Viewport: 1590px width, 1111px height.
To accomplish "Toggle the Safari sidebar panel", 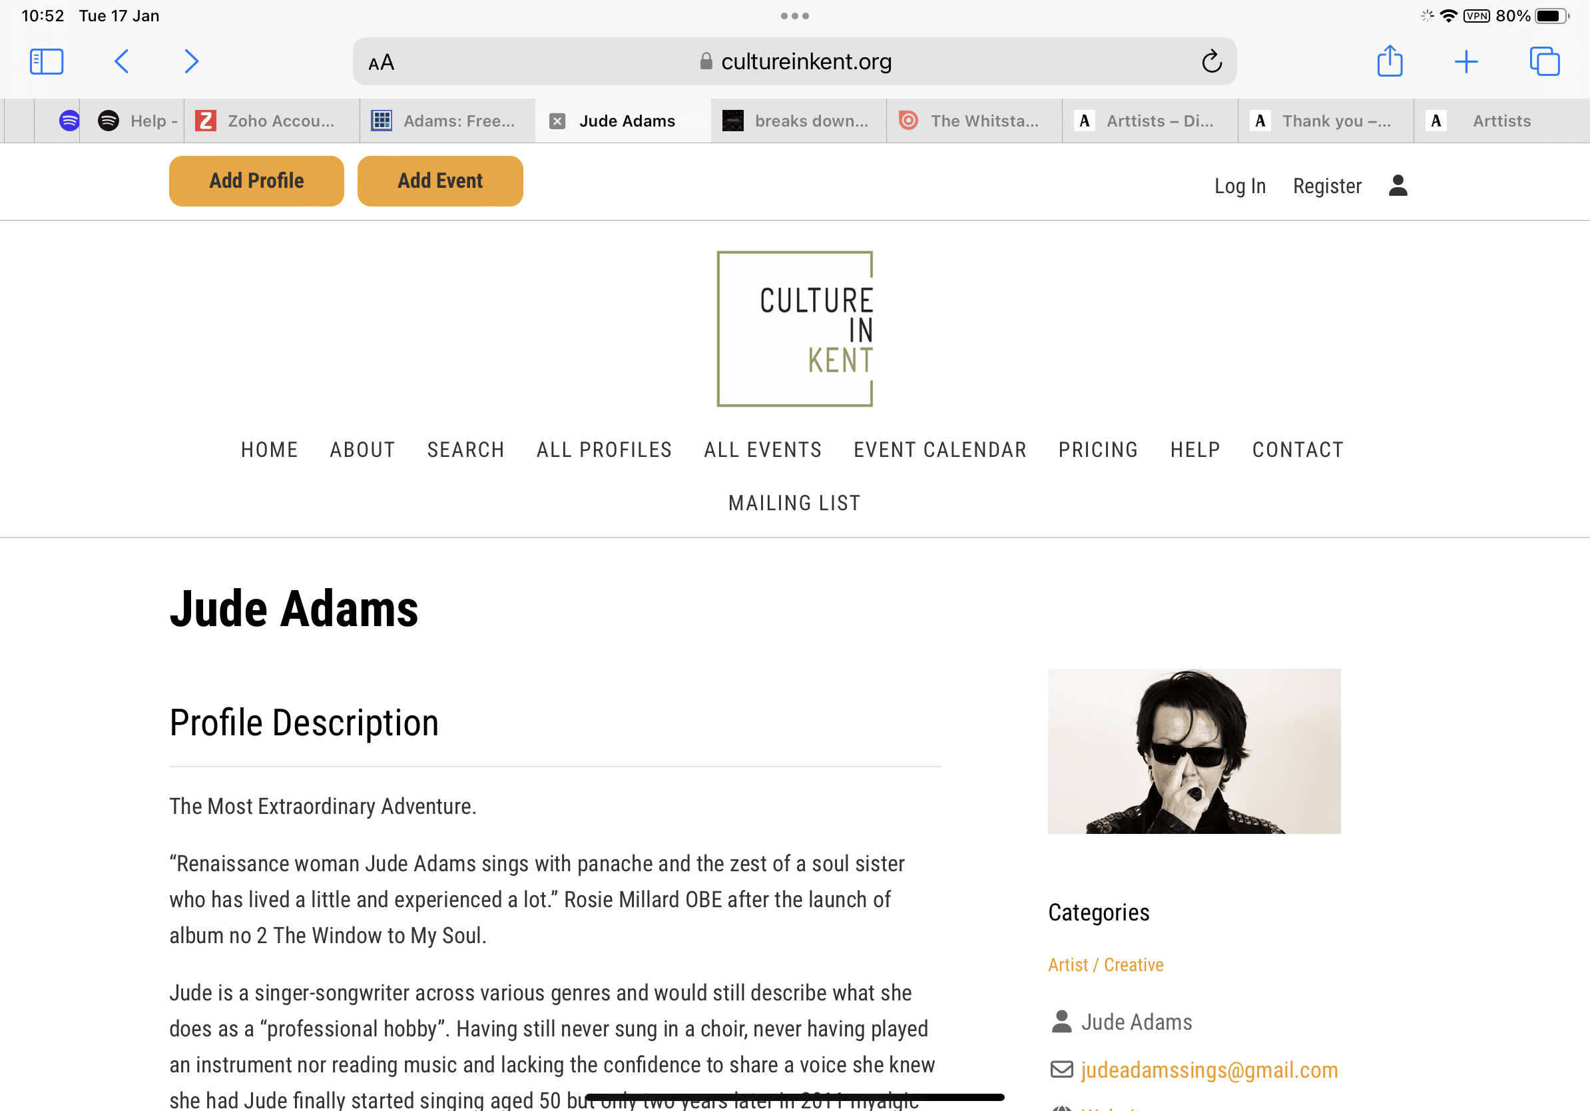I will point(47,62).
